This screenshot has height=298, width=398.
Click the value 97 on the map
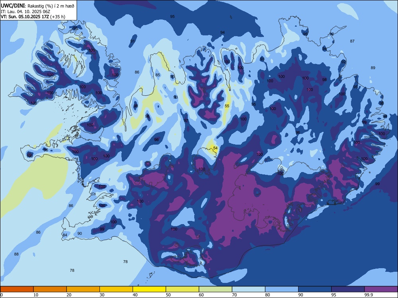[186, 121]
